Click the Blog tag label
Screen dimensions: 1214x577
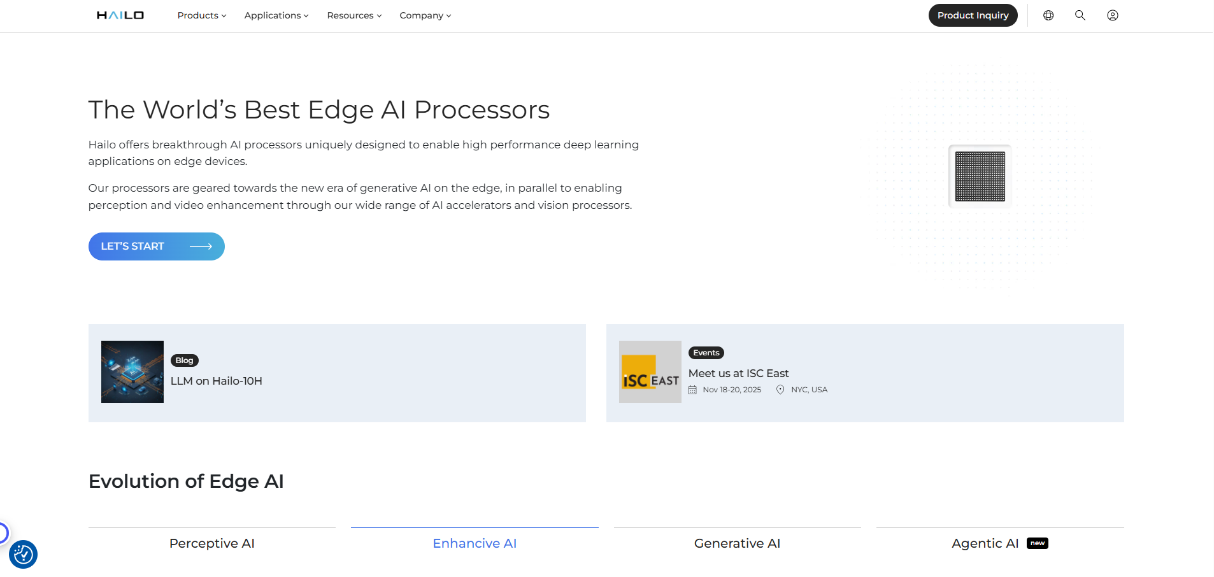pyautogui.click(x=185, y=360)
